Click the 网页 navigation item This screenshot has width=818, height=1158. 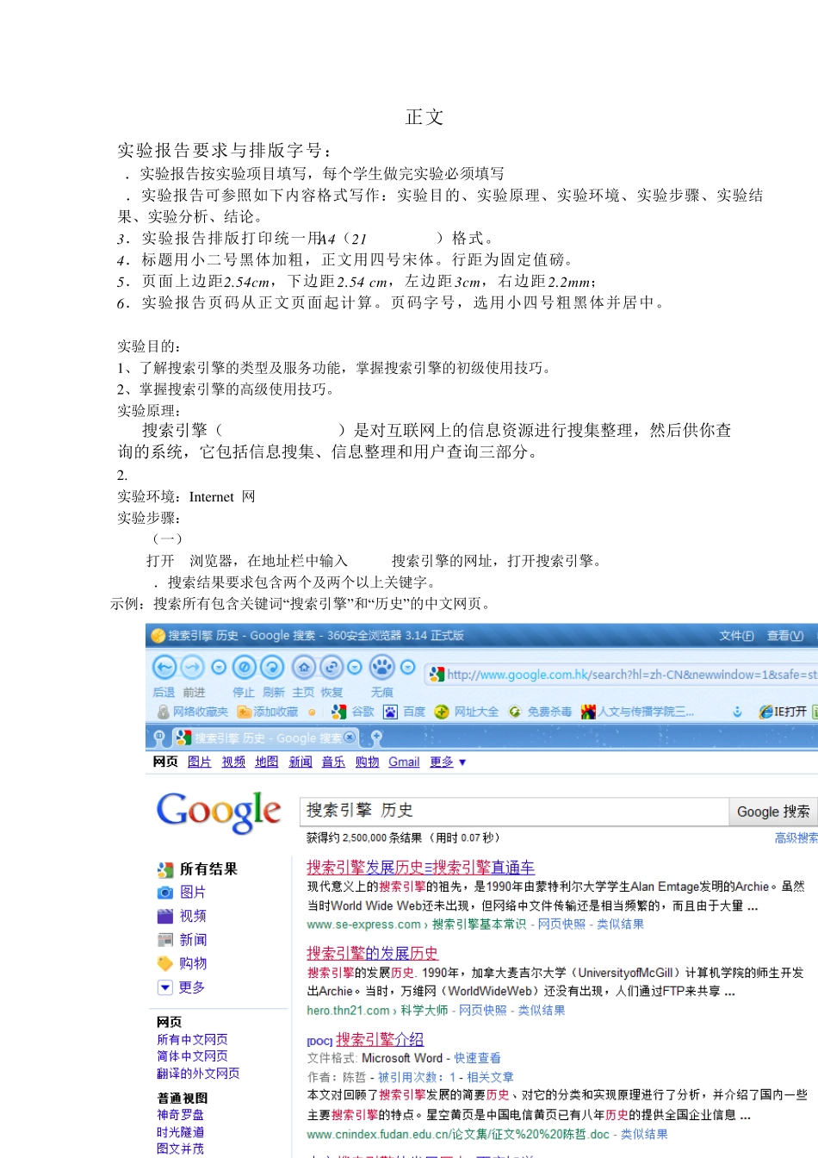point(165,762)
